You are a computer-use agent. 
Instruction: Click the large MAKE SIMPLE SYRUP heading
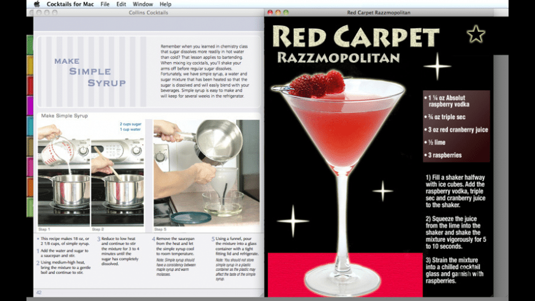tap(90, 72)
